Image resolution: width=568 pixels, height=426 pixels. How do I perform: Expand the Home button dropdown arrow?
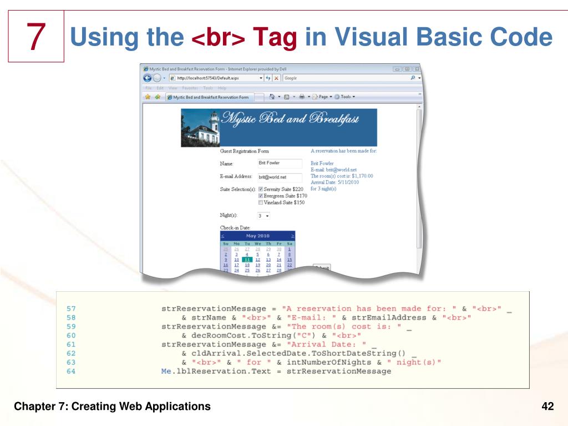tap(279, 97)
